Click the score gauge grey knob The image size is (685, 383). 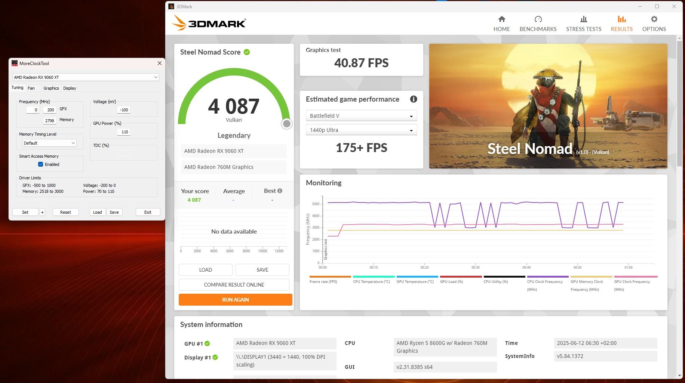click(286, 124)
